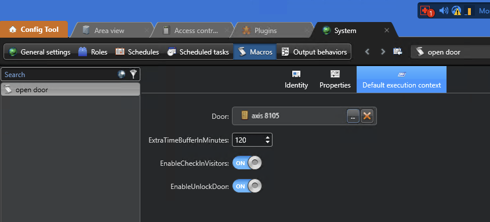Open the Schedules section
Screen dimensions: 490x222
pyautogui.click(x=137, y=52)
